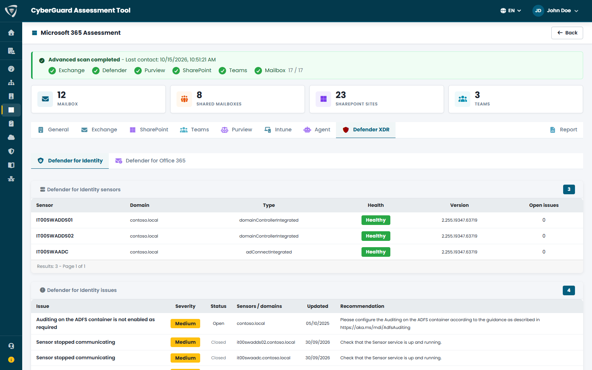Image resolution: width=592 pixels, height=370 pixels.
Task: Click sensor name IT00SWADDS01
Action: [x=54, y=220]
